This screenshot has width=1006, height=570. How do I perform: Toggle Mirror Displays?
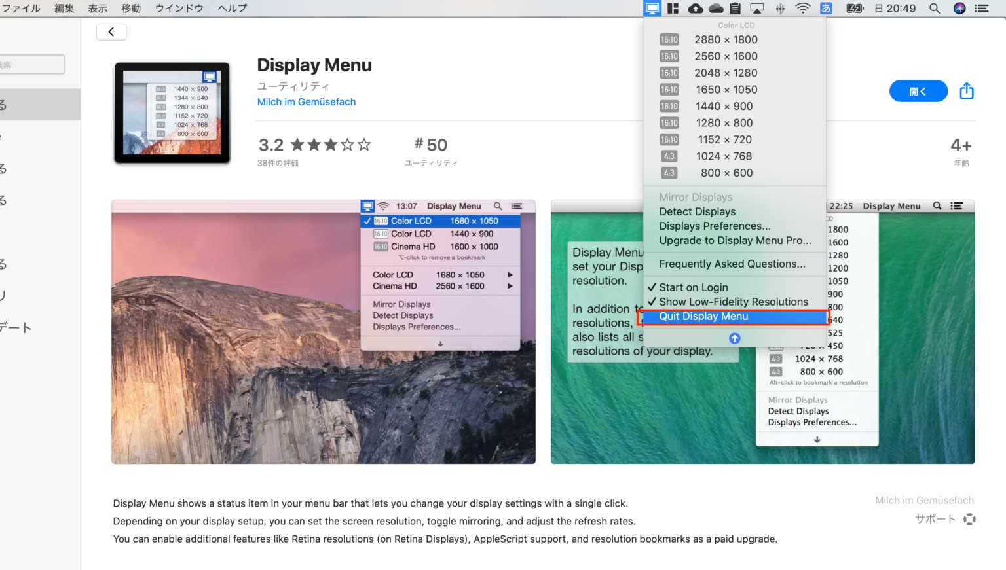tap(696, 196)
